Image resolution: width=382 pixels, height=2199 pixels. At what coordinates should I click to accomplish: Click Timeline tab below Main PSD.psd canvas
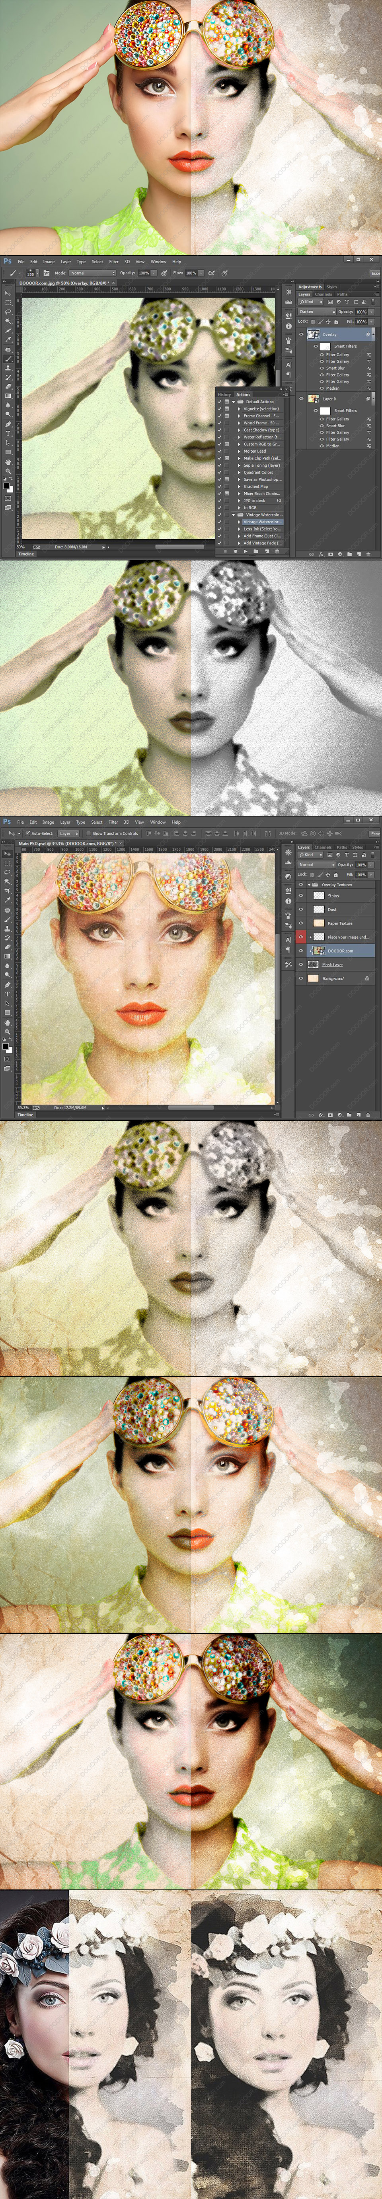25,1115
